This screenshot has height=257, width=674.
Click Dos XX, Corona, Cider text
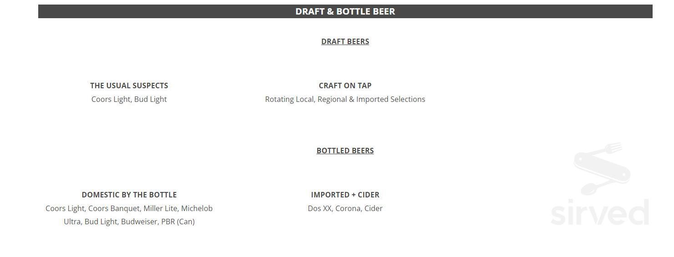(345, 208)
